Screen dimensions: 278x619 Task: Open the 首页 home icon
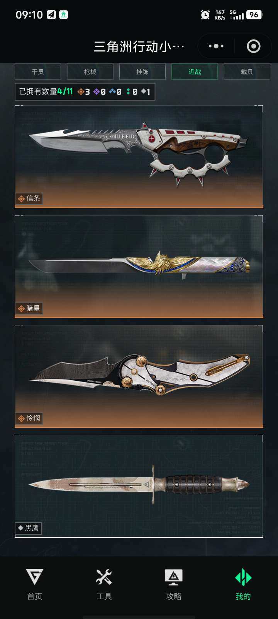(35, 584)
